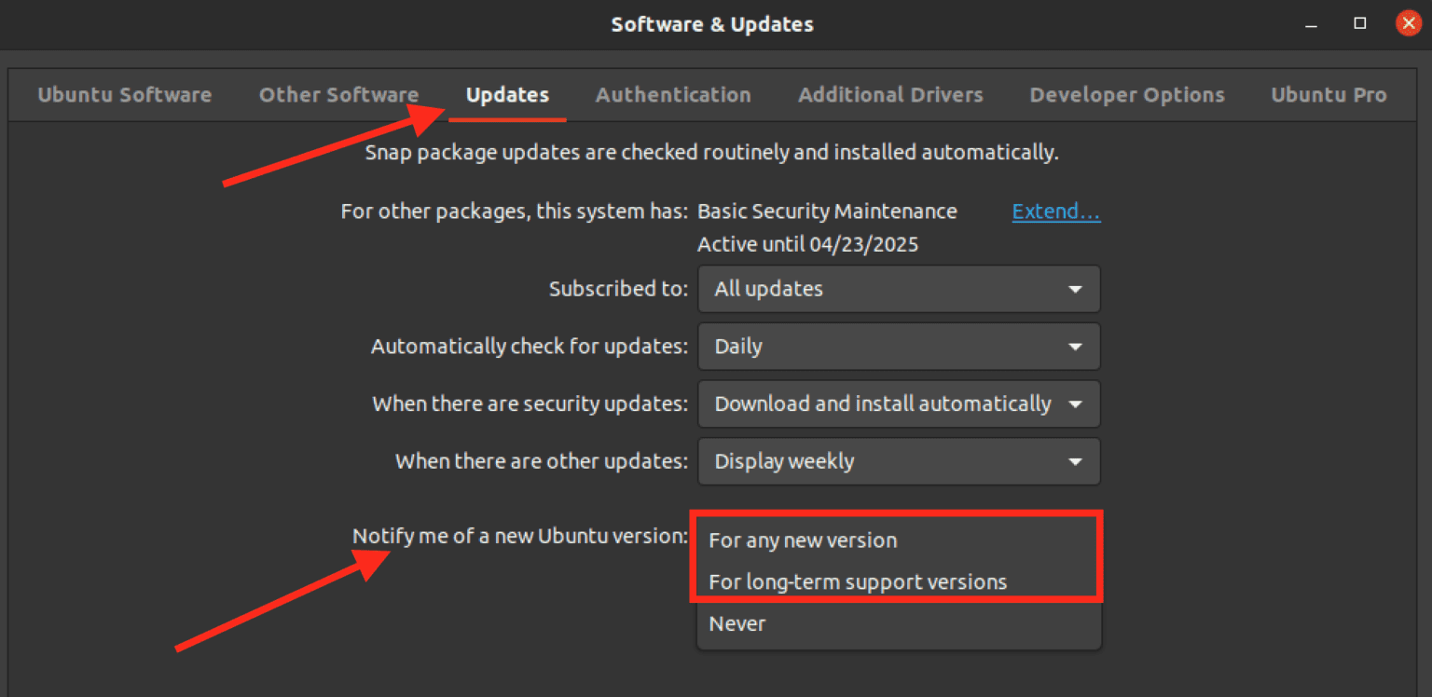Image resolution: width=1432 pixels, height=697 pixels.
Task: Minimize the Software & Updates window
Action: point(1311,24)
